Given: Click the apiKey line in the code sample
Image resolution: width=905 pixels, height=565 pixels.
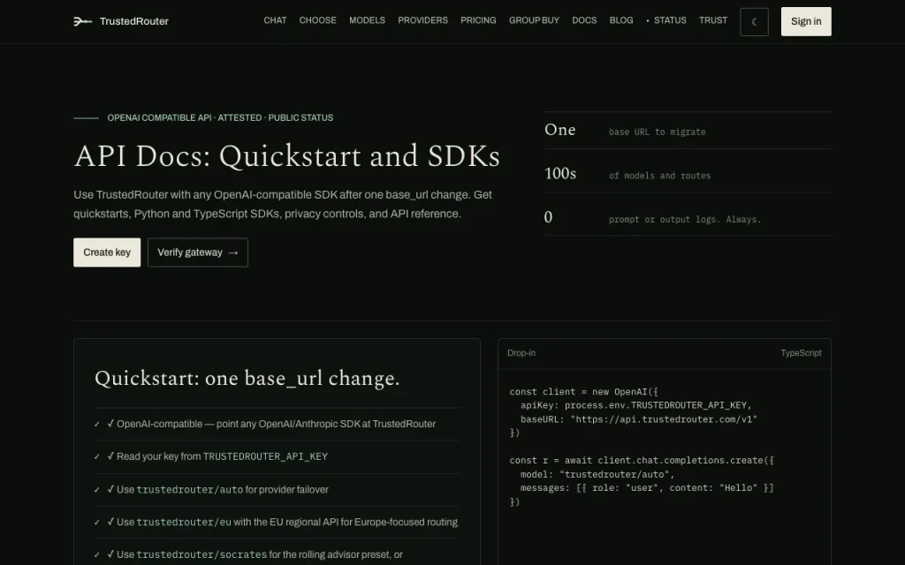Looking at the screenshot, I should [636, 405].
